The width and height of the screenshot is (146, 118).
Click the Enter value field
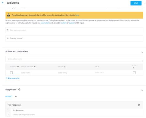(99, 73)
